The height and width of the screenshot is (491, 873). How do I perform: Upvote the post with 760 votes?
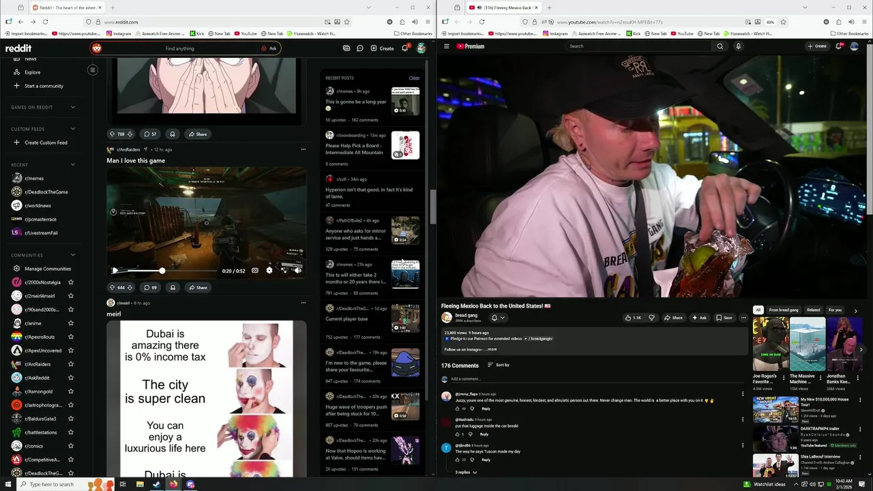click(x=113, y=134)
